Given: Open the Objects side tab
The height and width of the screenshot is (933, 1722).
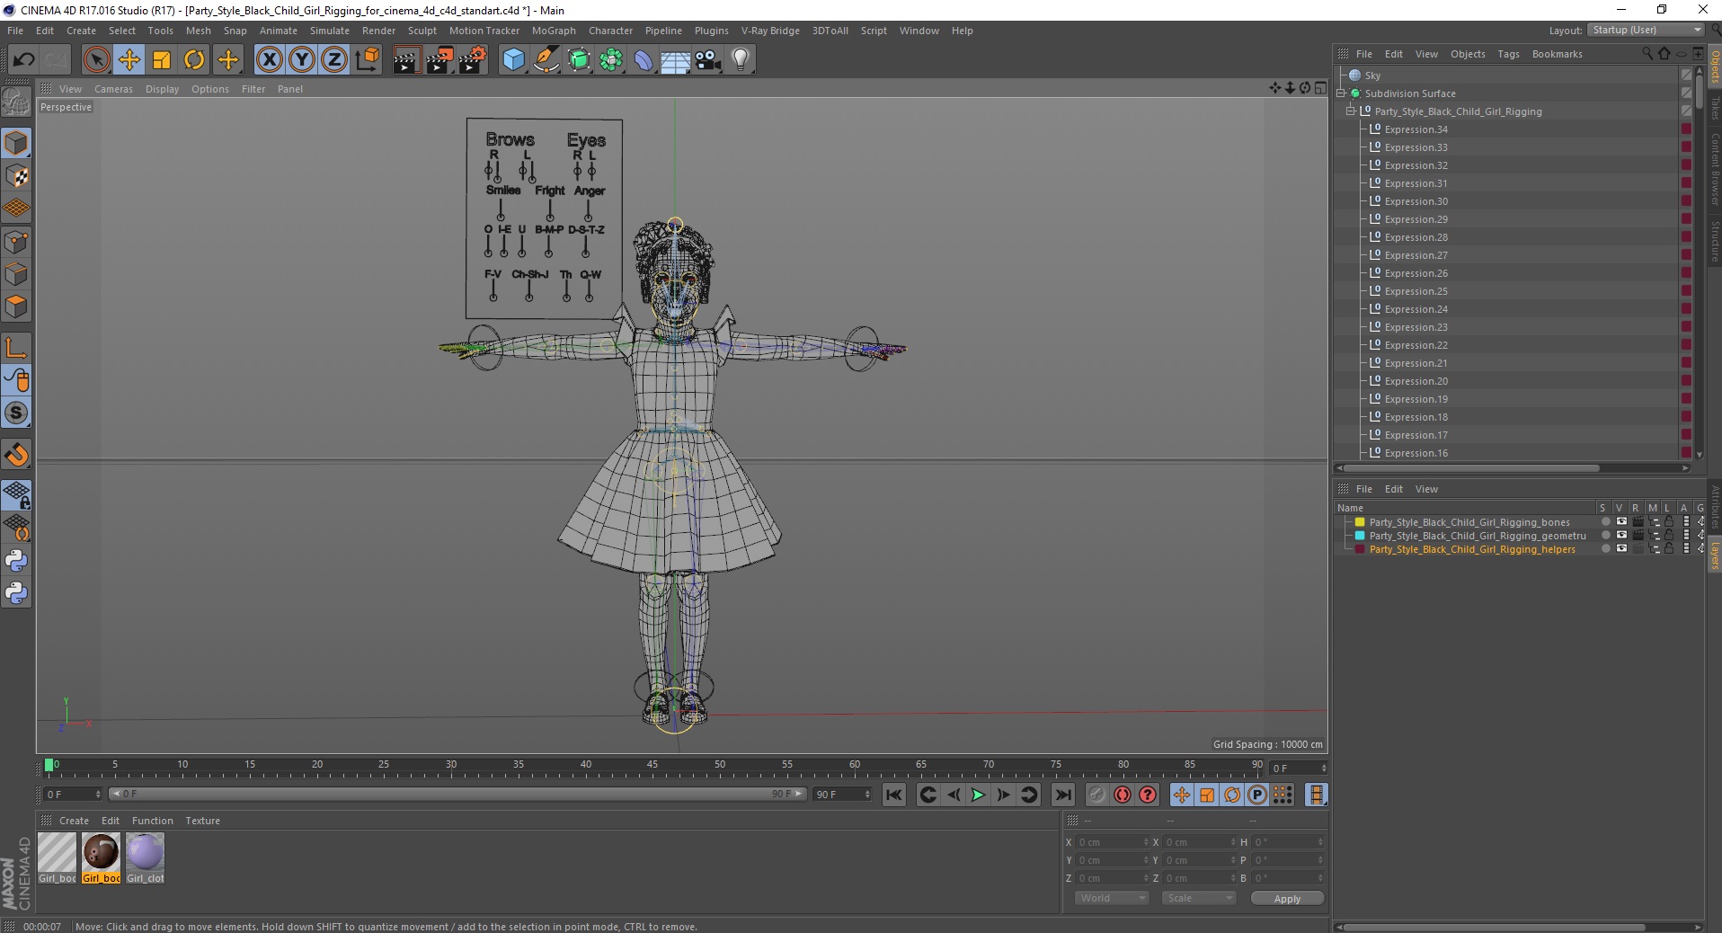Looking at the screenshot, I should point(1715,67).
